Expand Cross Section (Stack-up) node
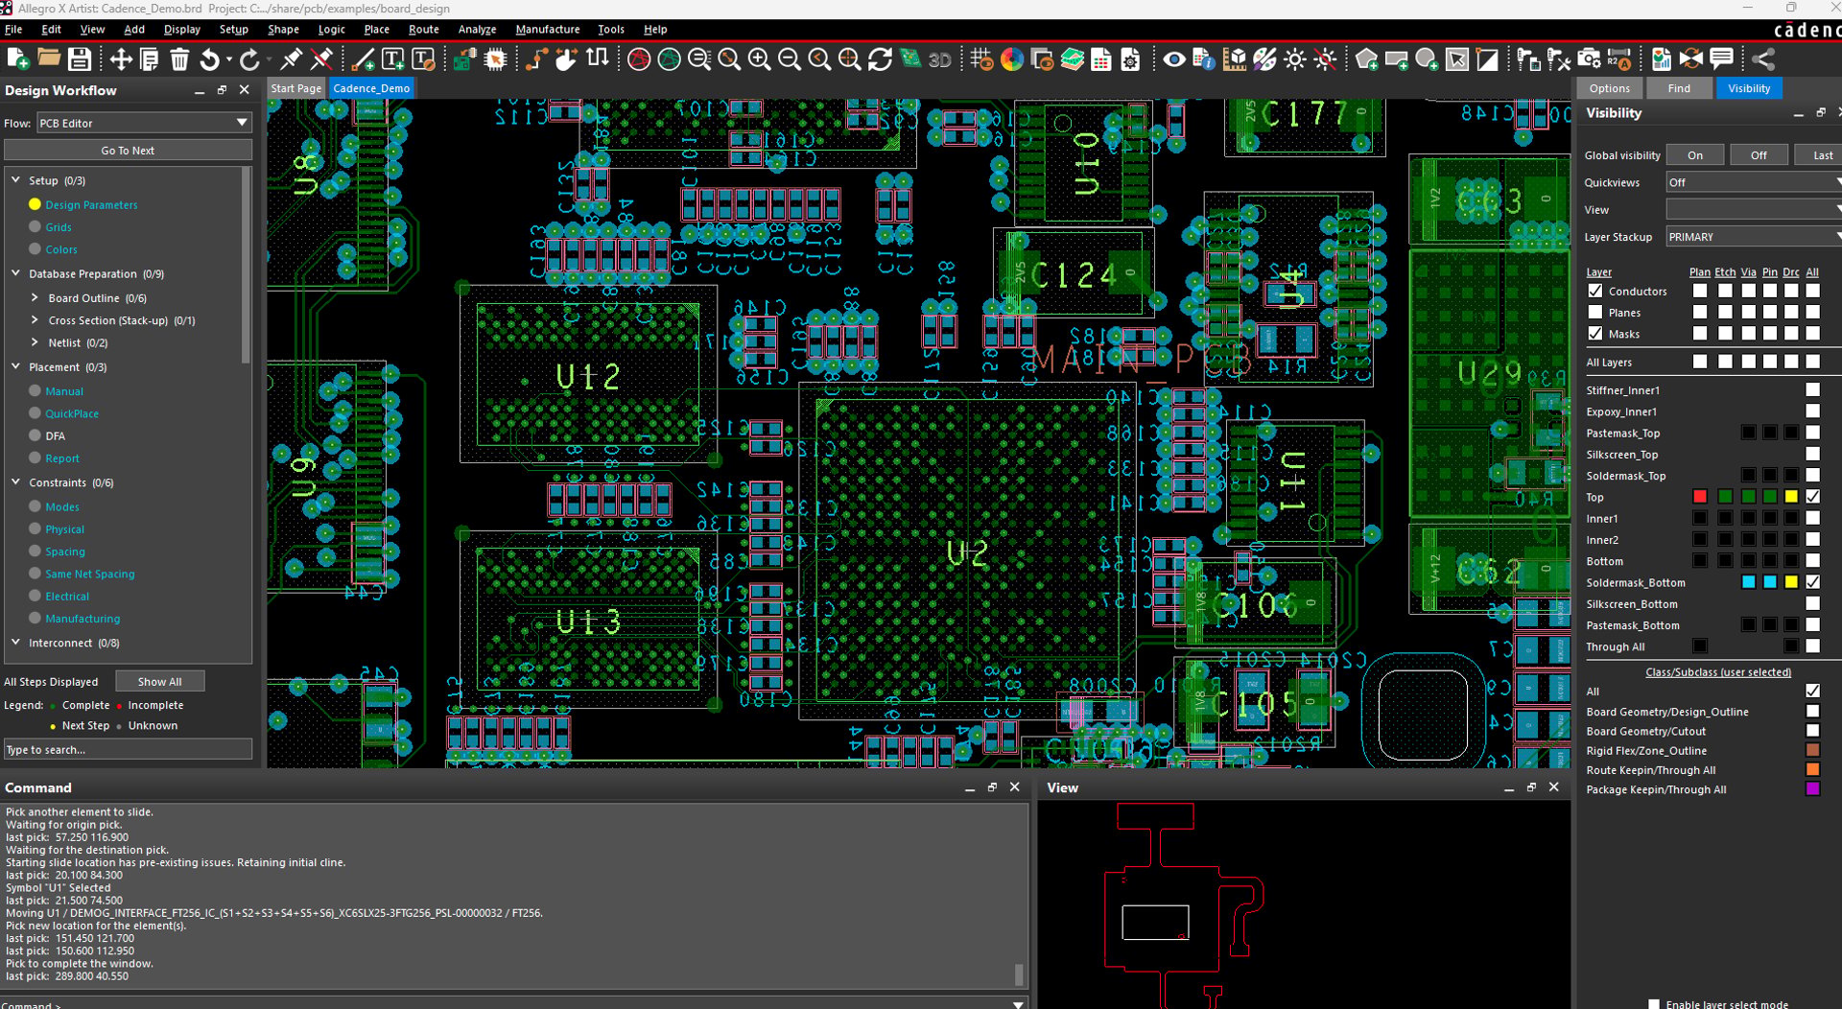This screenshot has height=1009, width=1842. [35, 319]
